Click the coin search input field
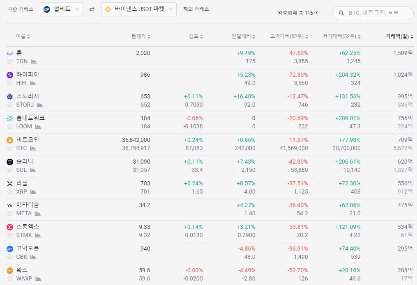417x285 pixels. 378,13
